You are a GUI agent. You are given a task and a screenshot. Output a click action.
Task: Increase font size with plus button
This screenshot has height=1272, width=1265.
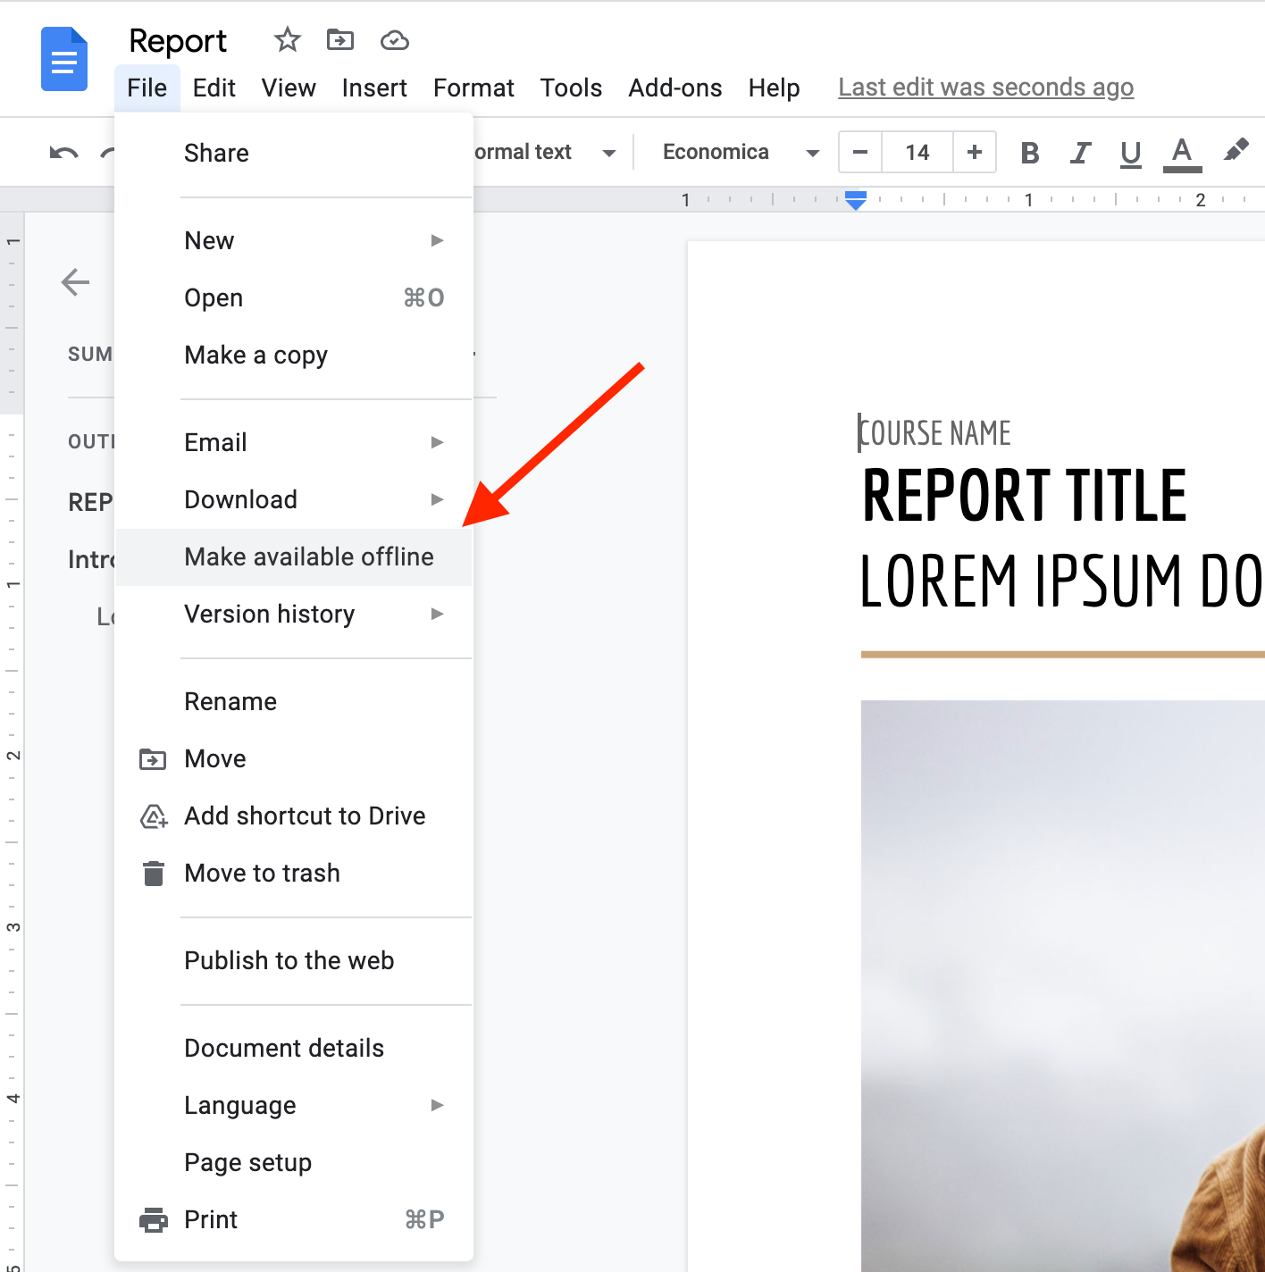pos(975,153)
